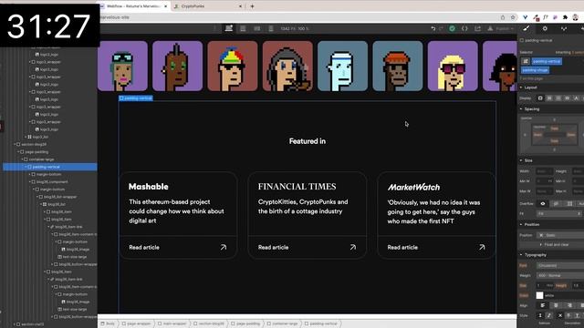Click the arrow icon on MarketWatch card
Image resolution: width=584 pixels, height=328 pixels.
[482, 247]
